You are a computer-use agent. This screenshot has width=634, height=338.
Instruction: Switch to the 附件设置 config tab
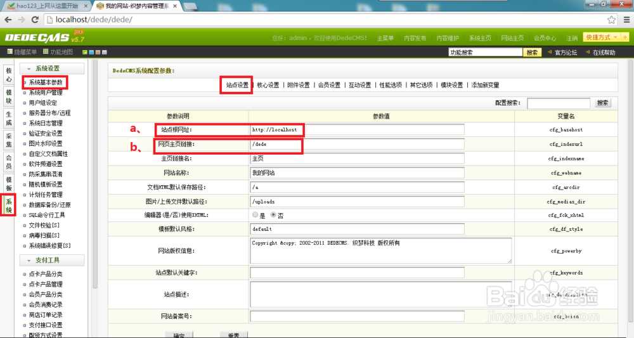pyautogui.click(x=299, y=85)
